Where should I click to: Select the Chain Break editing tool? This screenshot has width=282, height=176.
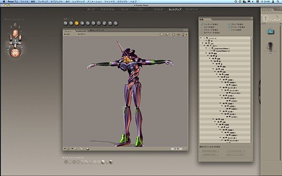(x=99, y=23)
